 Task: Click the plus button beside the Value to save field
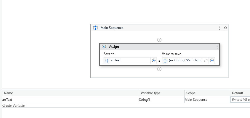click(212, 61)
